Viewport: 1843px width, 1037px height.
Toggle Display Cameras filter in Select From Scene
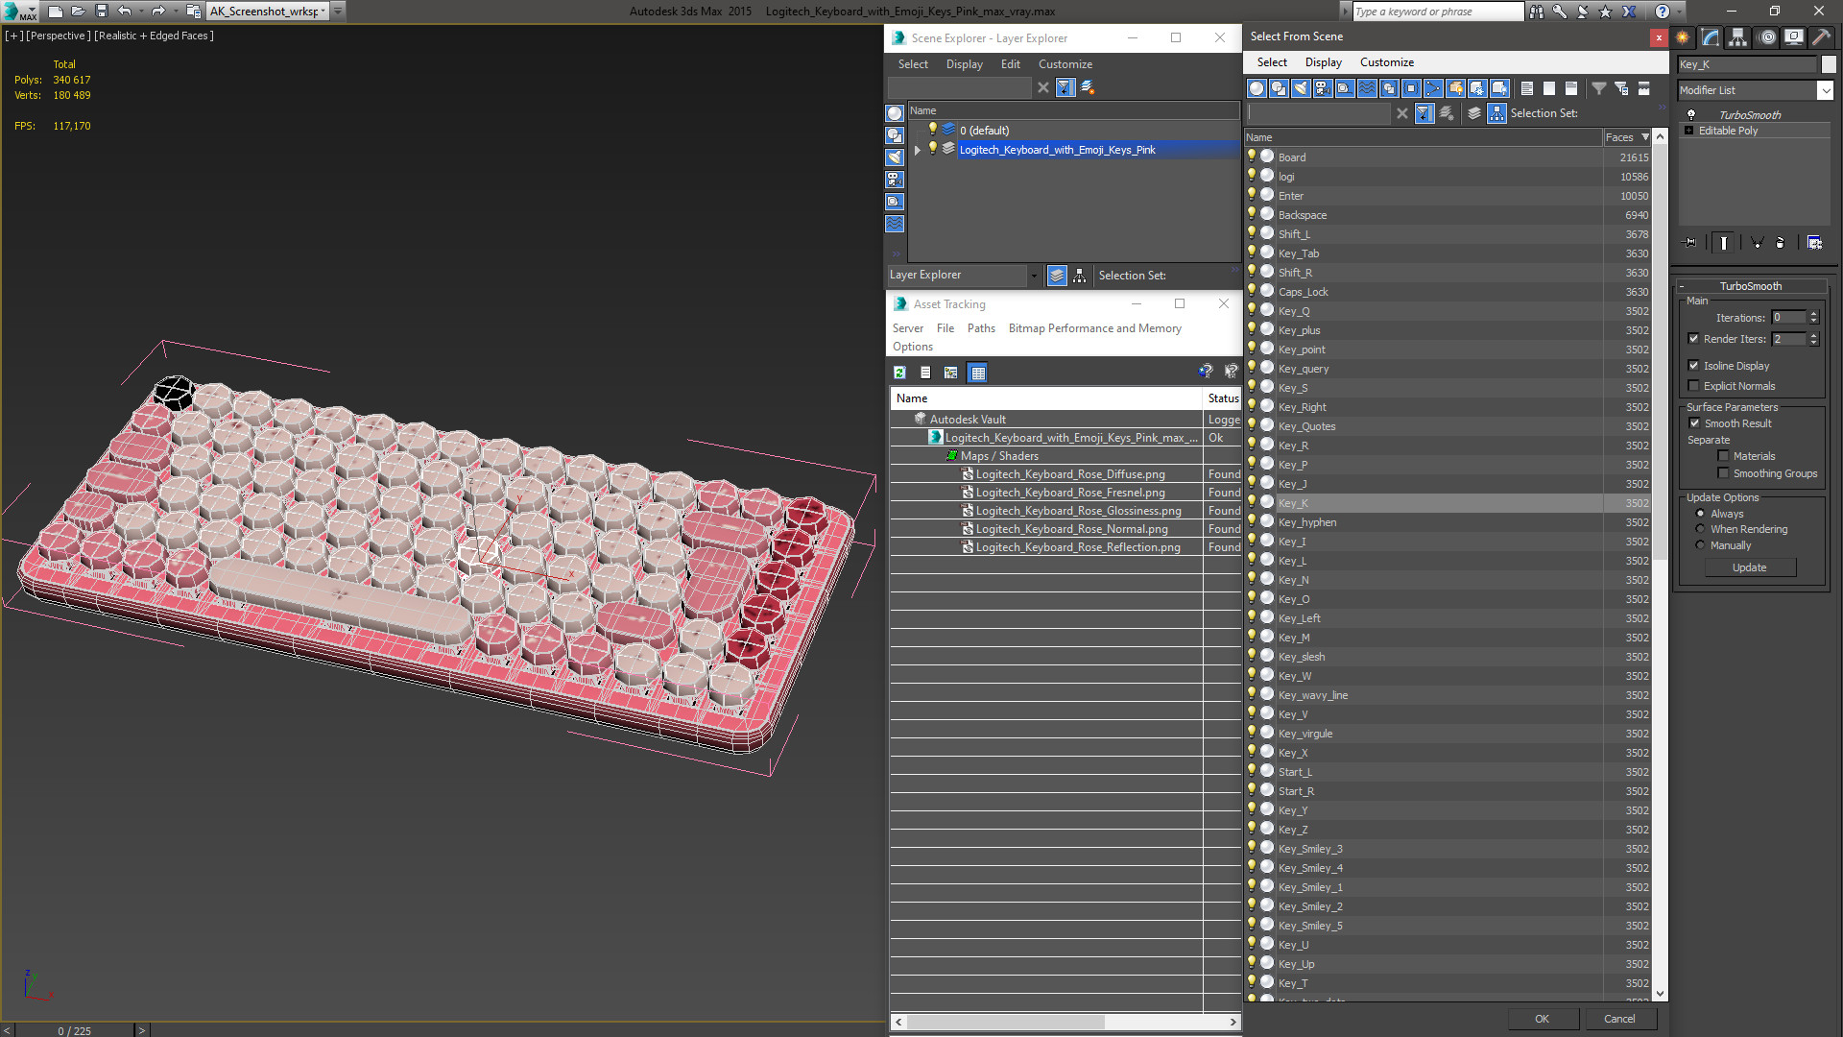point(1323,88)
